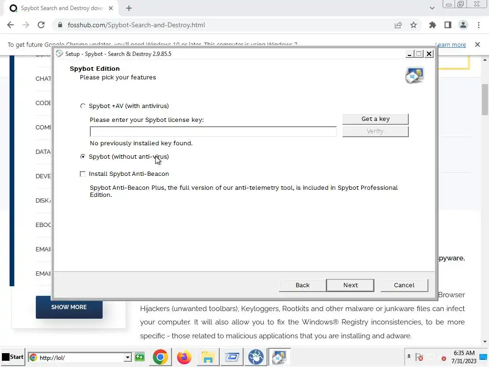This screenshot has height=367, width=489.
Task: Dismiss the Chrome update infobar
Action: pos(478,44)
